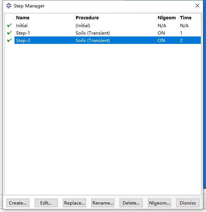Open the Nlgeom... settings button
The image size is (206, 212).
coord(159,203)
